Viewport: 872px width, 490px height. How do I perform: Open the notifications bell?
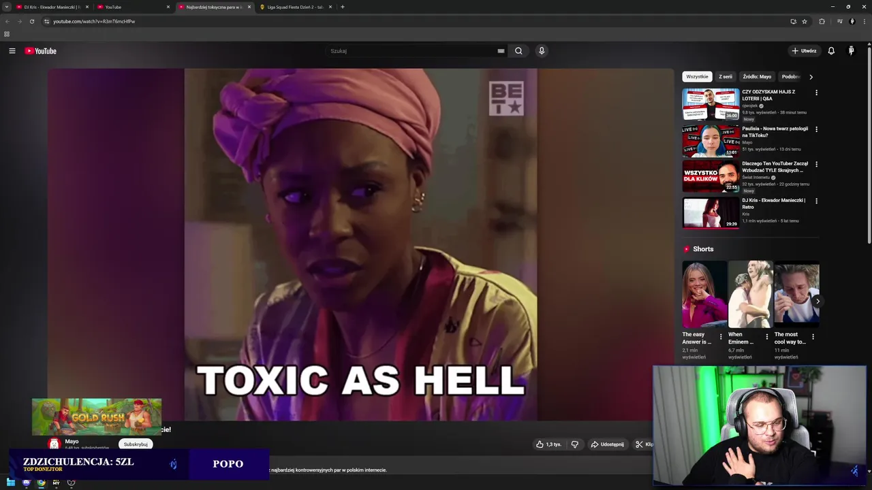831,51
